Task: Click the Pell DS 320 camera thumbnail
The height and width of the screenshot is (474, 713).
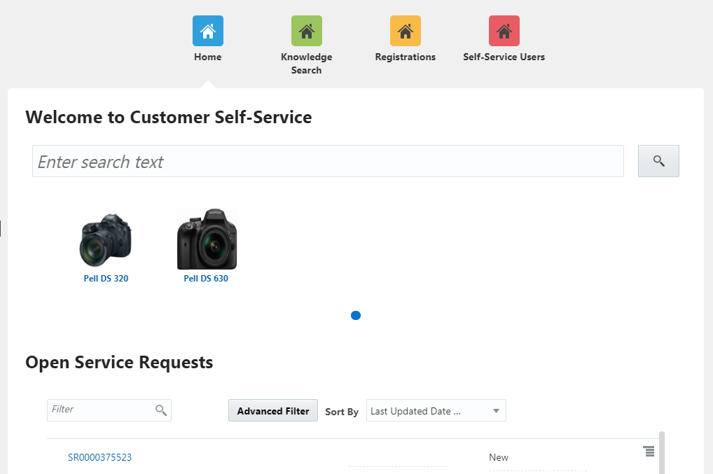Action: (106, 240)
